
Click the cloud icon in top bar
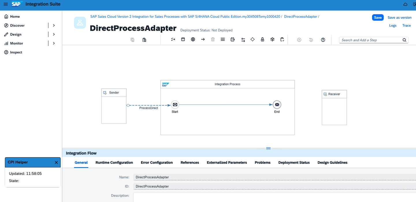tap(405, 4)
